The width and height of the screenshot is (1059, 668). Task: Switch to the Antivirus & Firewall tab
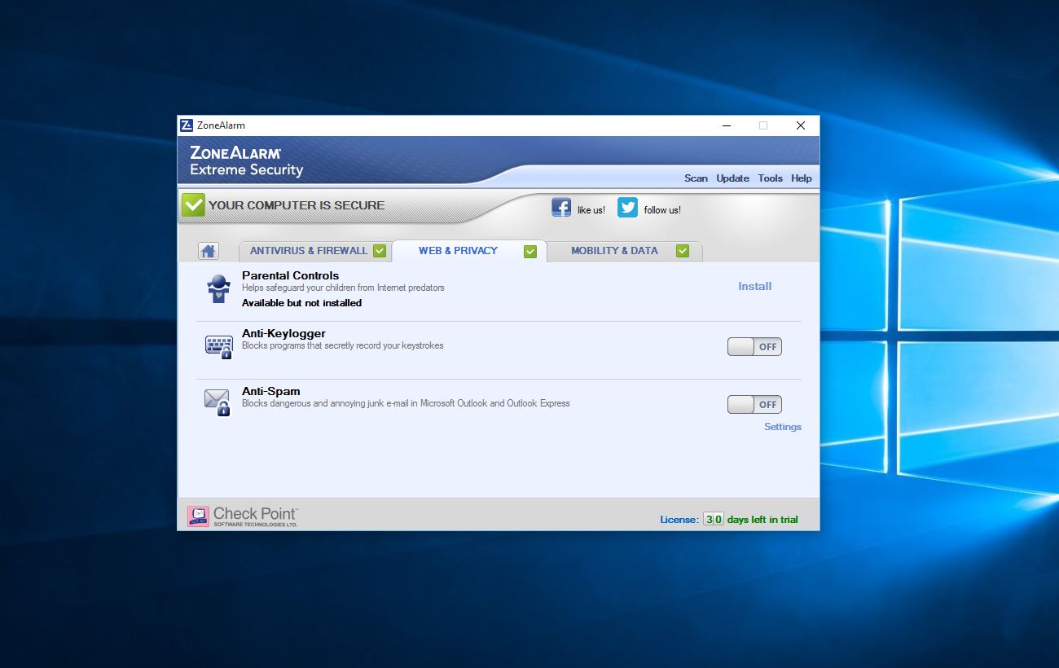point(314,251)
